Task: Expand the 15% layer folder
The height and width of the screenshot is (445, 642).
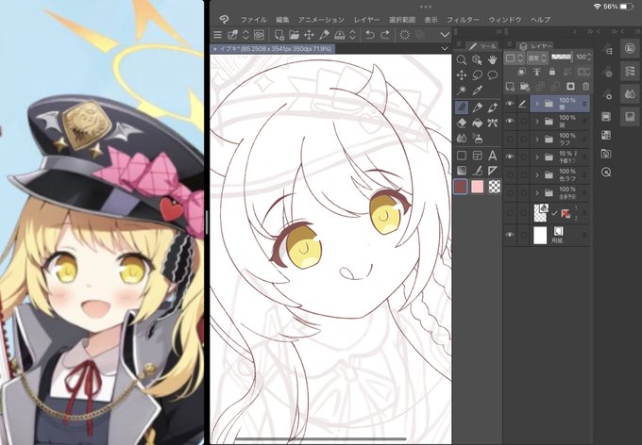Action: coord(537,157)
